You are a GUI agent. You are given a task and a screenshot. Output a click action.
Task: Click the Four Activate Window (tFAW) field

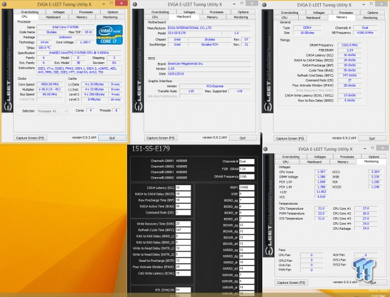pyautogui.click(x=183, y=267)
